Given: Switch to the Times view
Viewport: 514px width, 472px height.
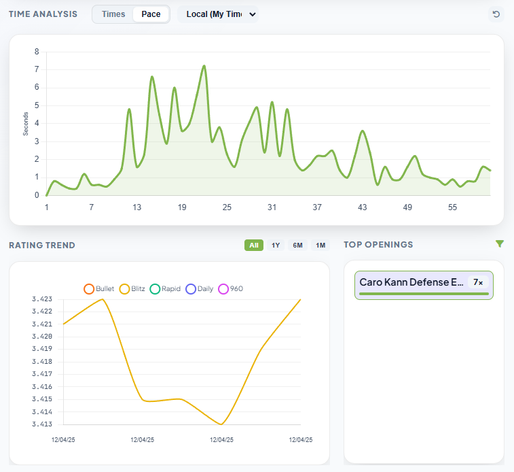Looking at the screenshot, I should [113, 14].
